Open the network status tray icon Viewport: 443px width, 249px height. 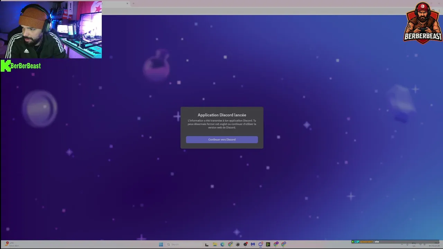pos(421,244)
